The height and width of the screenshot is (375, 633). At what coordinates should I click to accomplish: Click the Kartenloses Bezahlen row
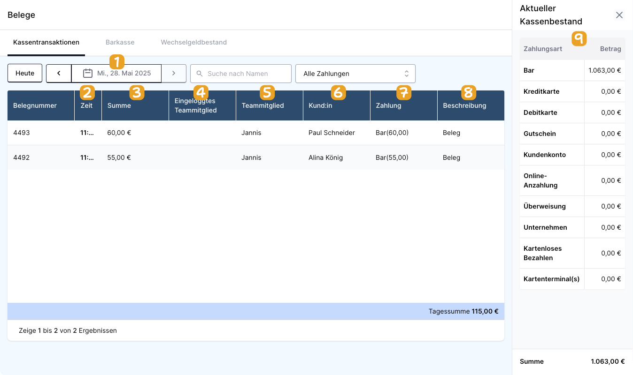coord(572,253)
